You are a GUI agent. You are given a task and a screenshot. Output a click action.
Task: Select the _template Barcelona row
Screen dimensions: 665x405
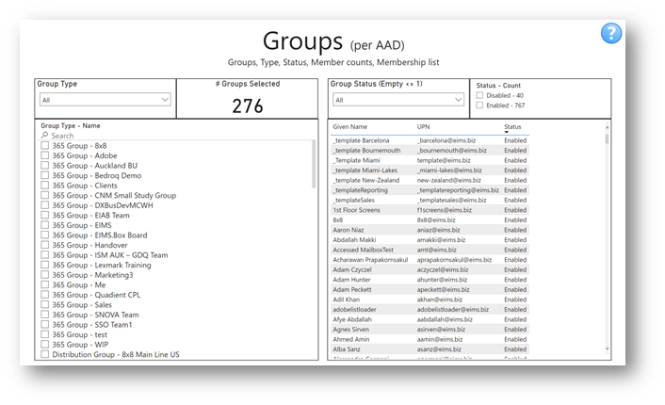(x=430, y=140)
